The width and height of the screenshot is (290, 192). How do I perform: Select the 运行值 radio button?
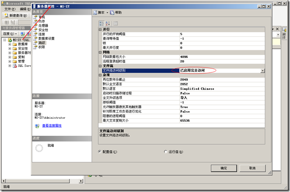[x=166, y=152]
